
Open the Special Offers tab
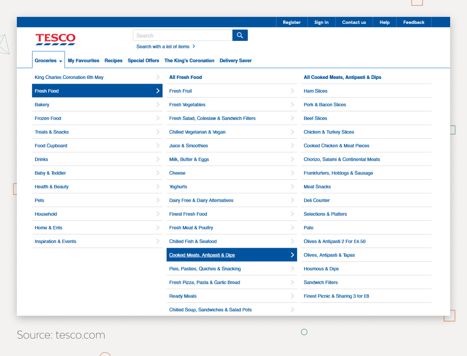point(143,61)
